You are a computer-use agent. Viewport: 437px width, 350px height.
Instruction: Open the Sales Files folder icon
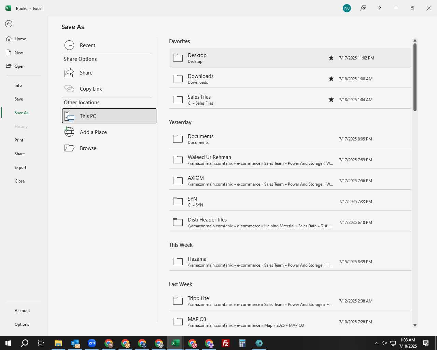point(178,99)
